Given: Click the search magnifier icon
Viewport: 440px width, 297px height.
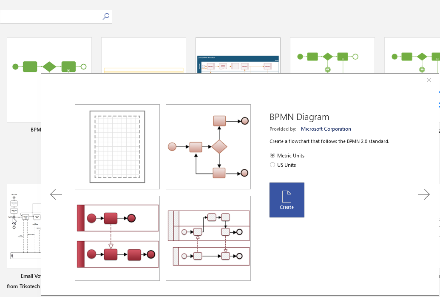Looking at the screenshot, I should [x=106, y=17].
